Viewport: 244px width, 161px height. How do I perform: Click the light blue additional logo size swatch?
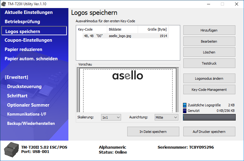[x=185, y=105]
